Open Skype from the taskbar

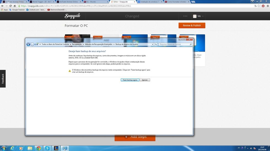47,148
